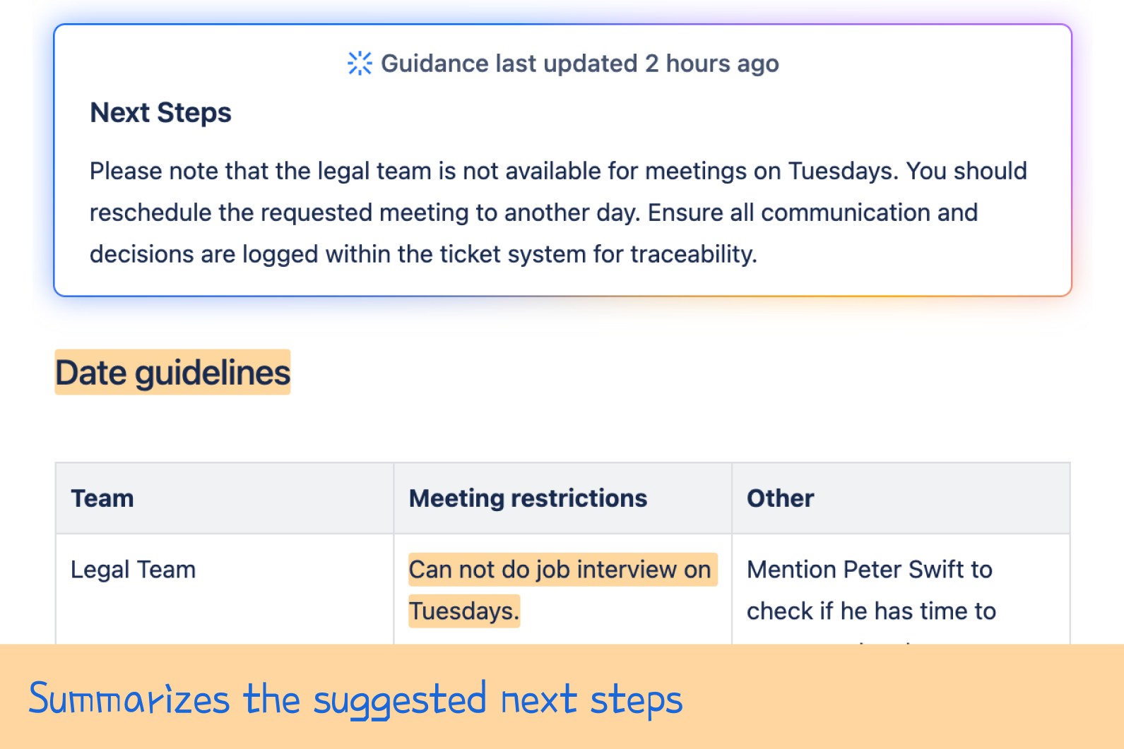Click the orange caption banner background
Viewport: 1124px width, 749px height.
pos(904,699)
